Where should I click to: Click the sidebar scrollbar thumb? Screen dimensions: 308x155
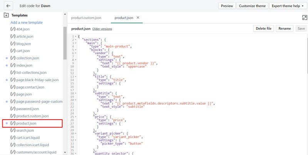[65, 43]
